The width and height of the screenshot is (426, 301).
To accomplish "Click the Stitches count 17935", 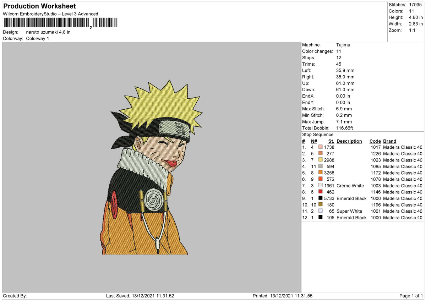I will click(x=416, y=5).
